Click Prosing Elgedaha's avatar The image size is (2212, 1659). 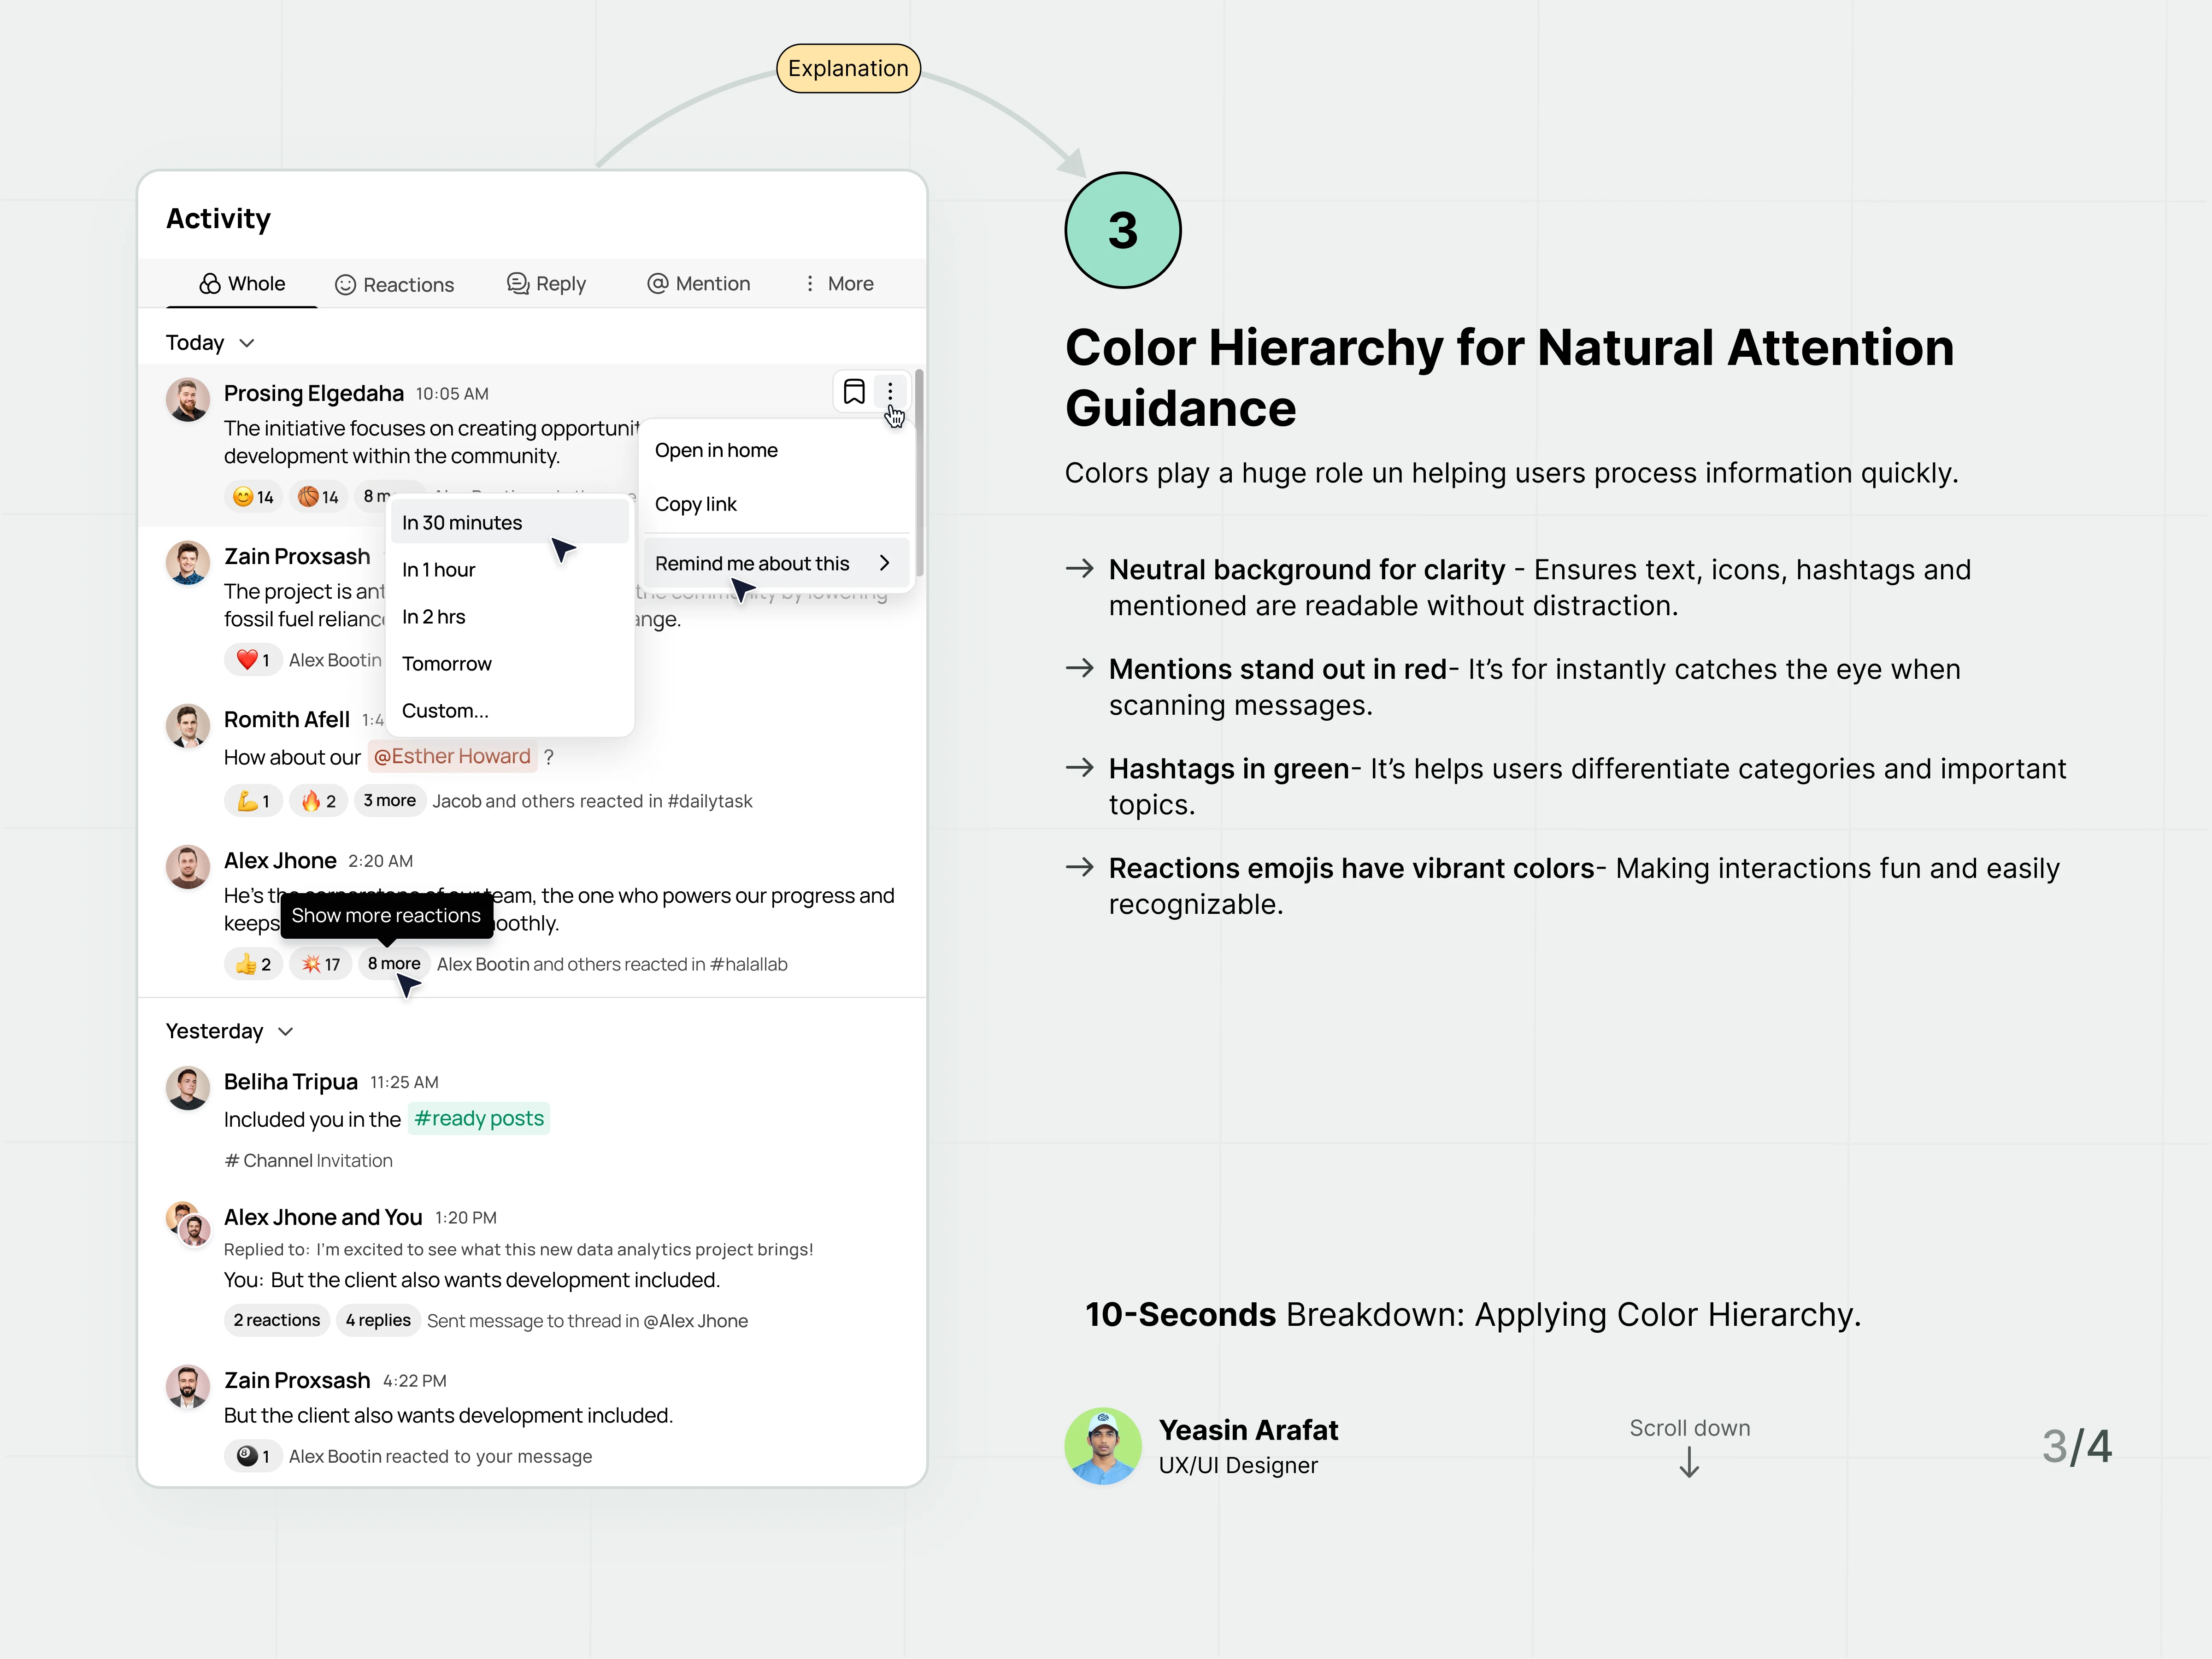[187, 400]
